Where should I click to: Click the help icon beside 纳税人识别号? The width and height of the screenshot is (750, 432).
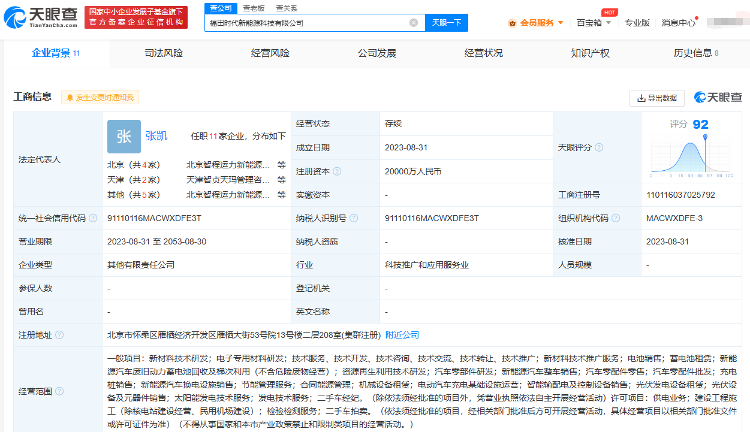tap(354, 218)
